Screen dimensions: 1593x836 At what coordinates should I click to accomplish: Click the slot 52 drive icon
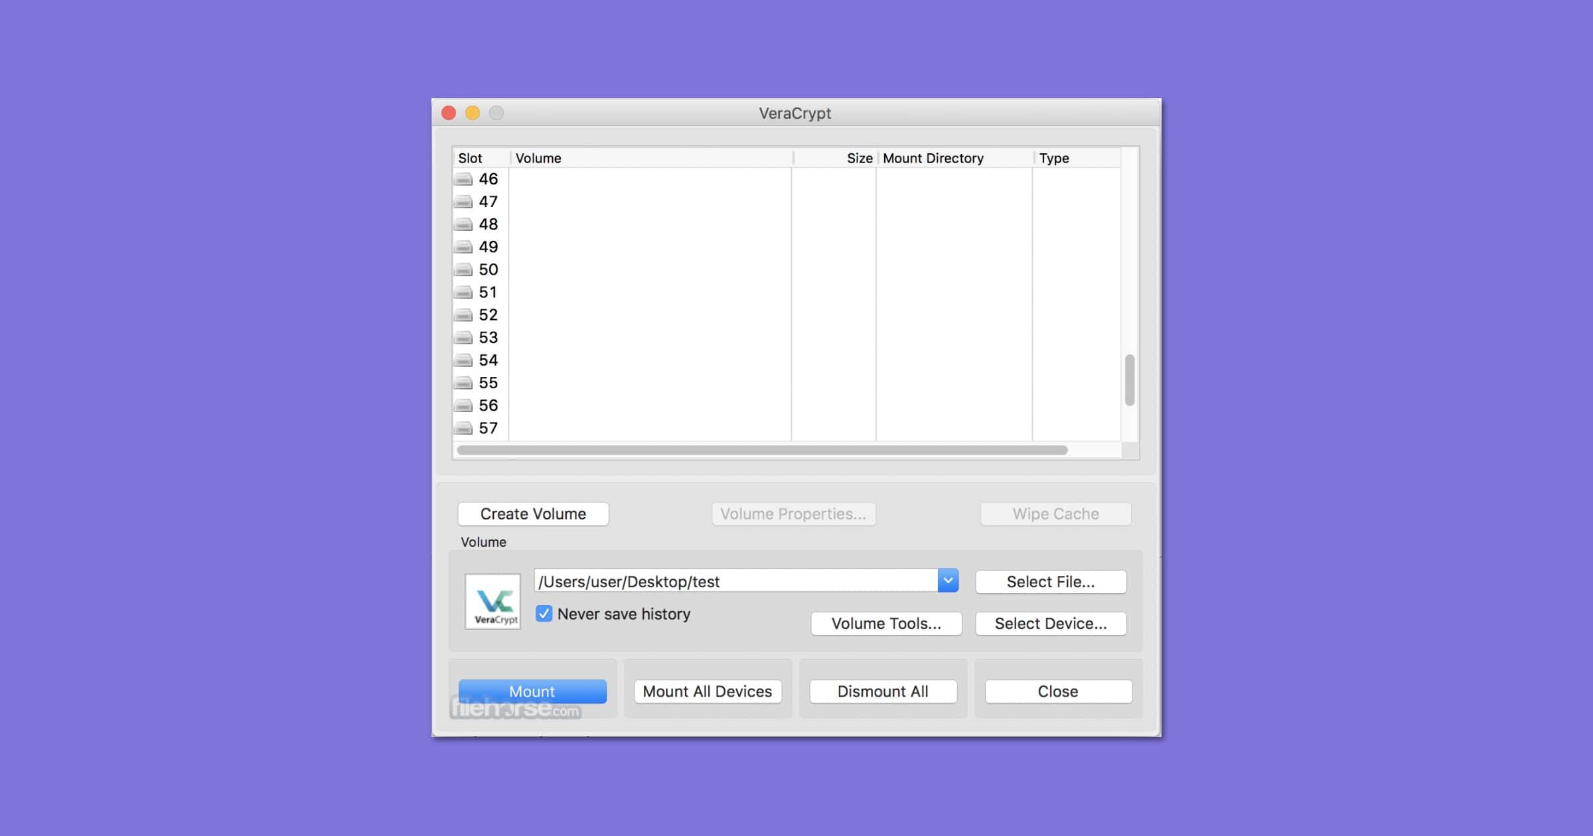pyautogui.click(x=463, y=315)
